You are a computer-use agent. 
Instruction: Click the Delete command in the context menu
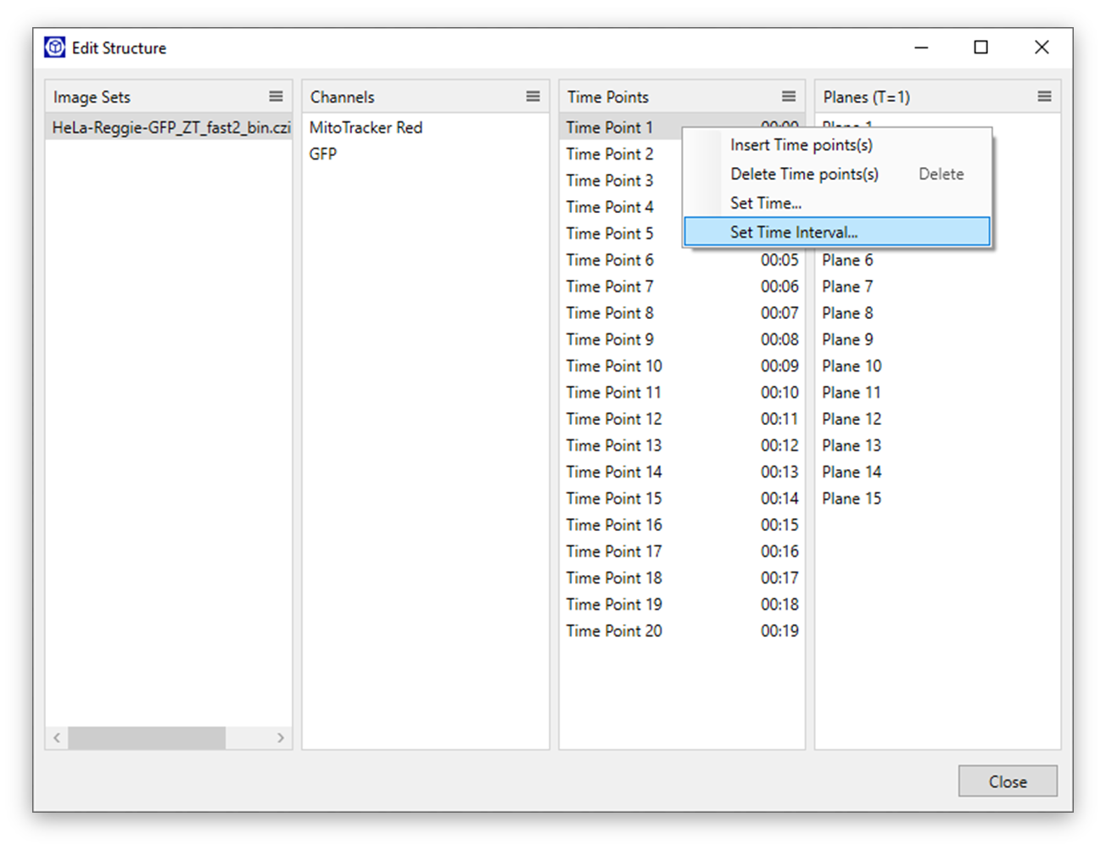click(941, 174)
